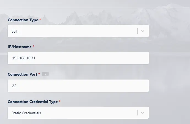
Task: Focus the IP/Hostname input field
Action: [78, 58]
